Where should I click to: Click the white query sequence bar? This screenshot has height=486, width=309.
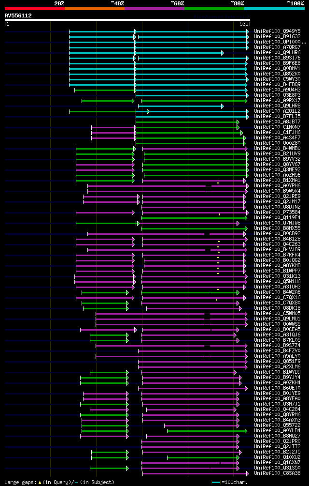click(x=127, y=20)
